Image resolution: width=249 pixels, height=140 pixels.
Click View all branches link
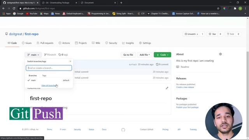(49, 86)
